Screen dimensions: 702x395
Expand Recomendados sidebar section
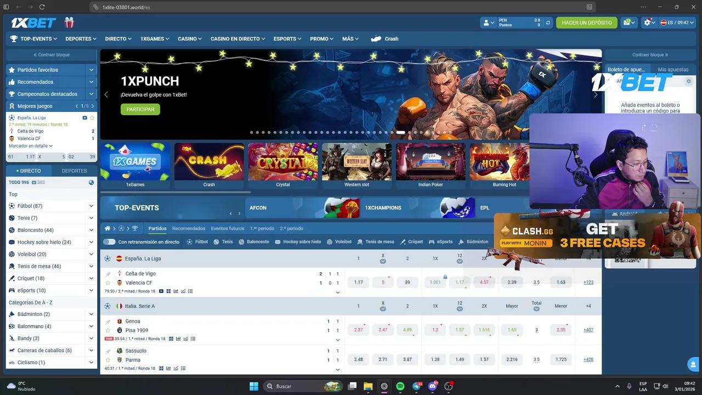click(x=91, y=82)
